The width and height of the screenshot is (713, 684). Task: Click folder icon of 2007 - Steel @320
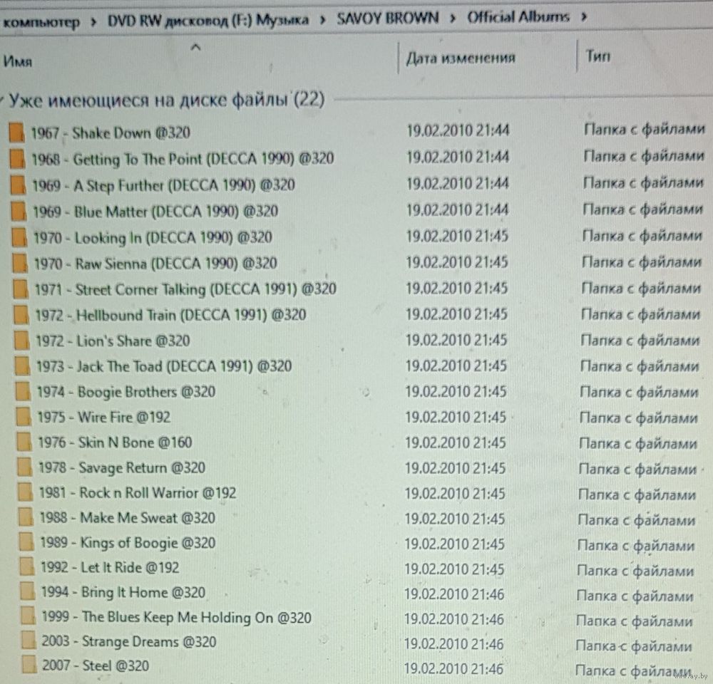click(29, 665)
